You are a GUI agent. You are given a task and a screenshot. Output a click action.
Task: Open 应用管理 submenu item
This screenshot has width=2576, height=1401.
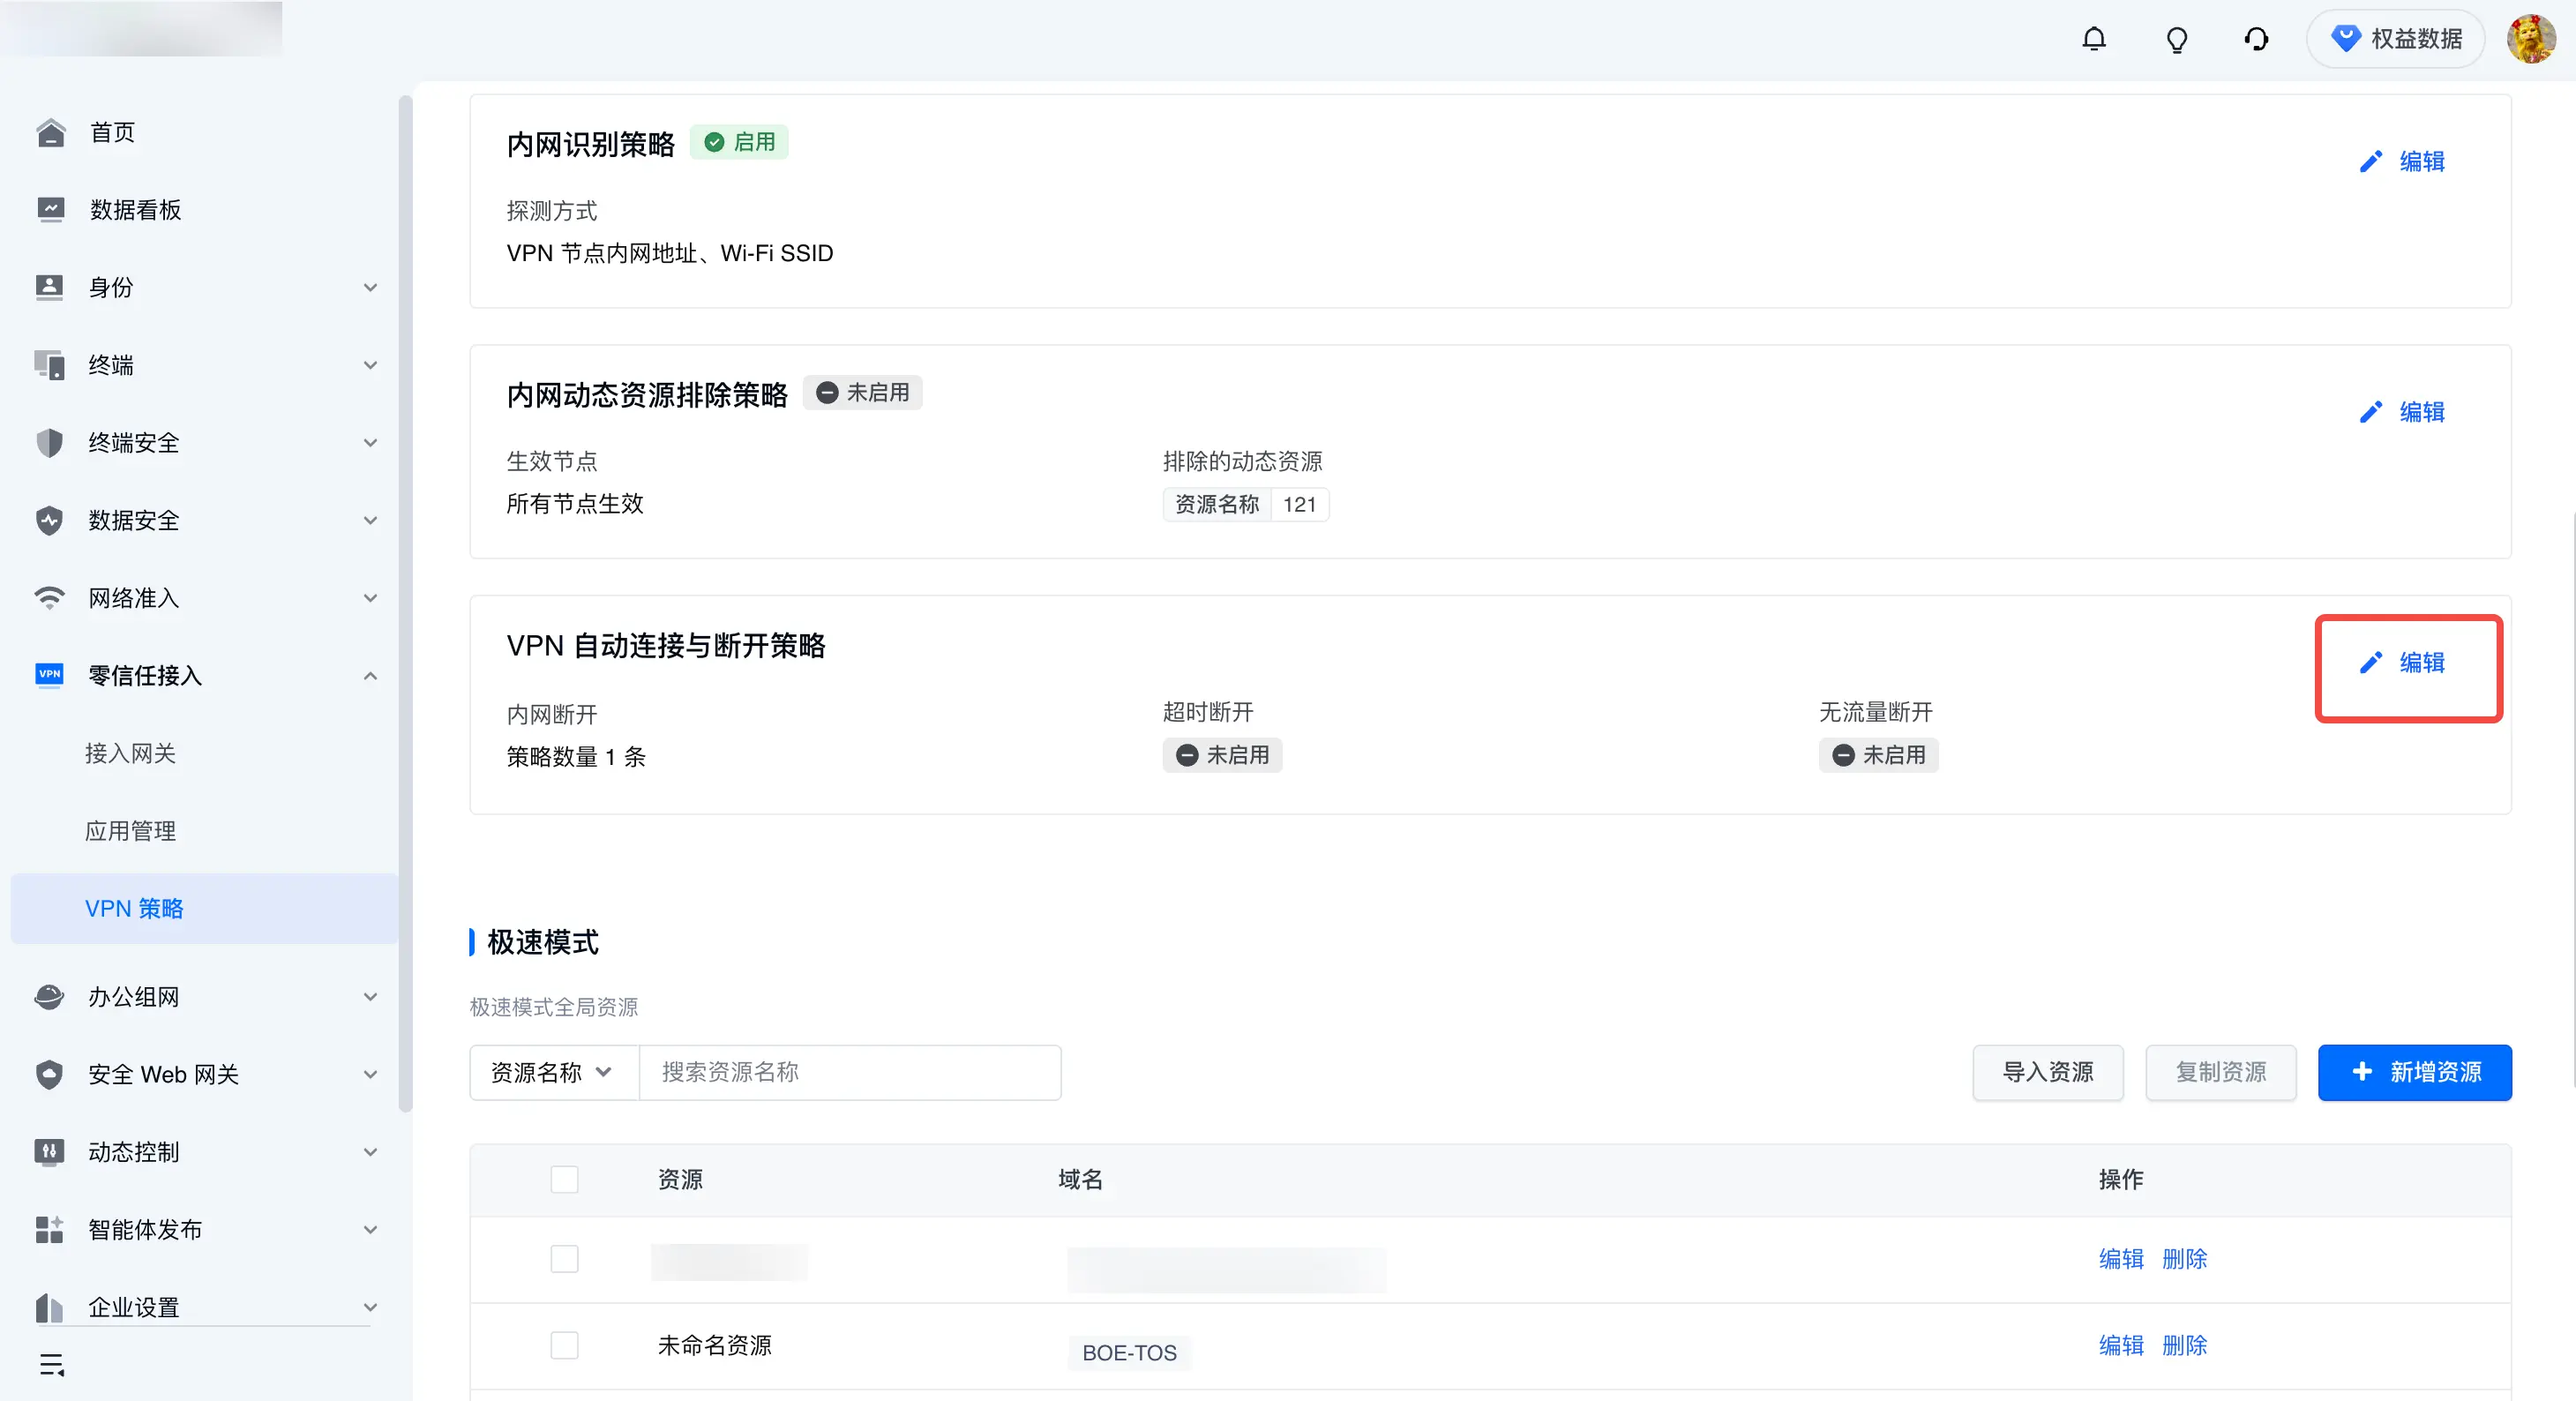(x=130, y=830)
